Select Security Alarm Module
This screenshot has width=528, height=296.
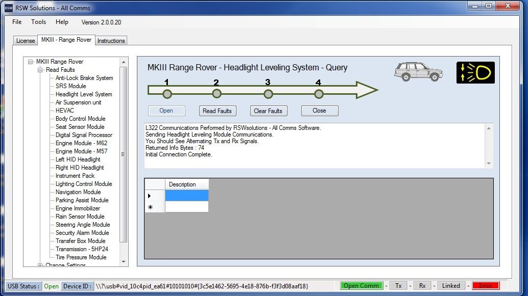click(x=82, y=233)
